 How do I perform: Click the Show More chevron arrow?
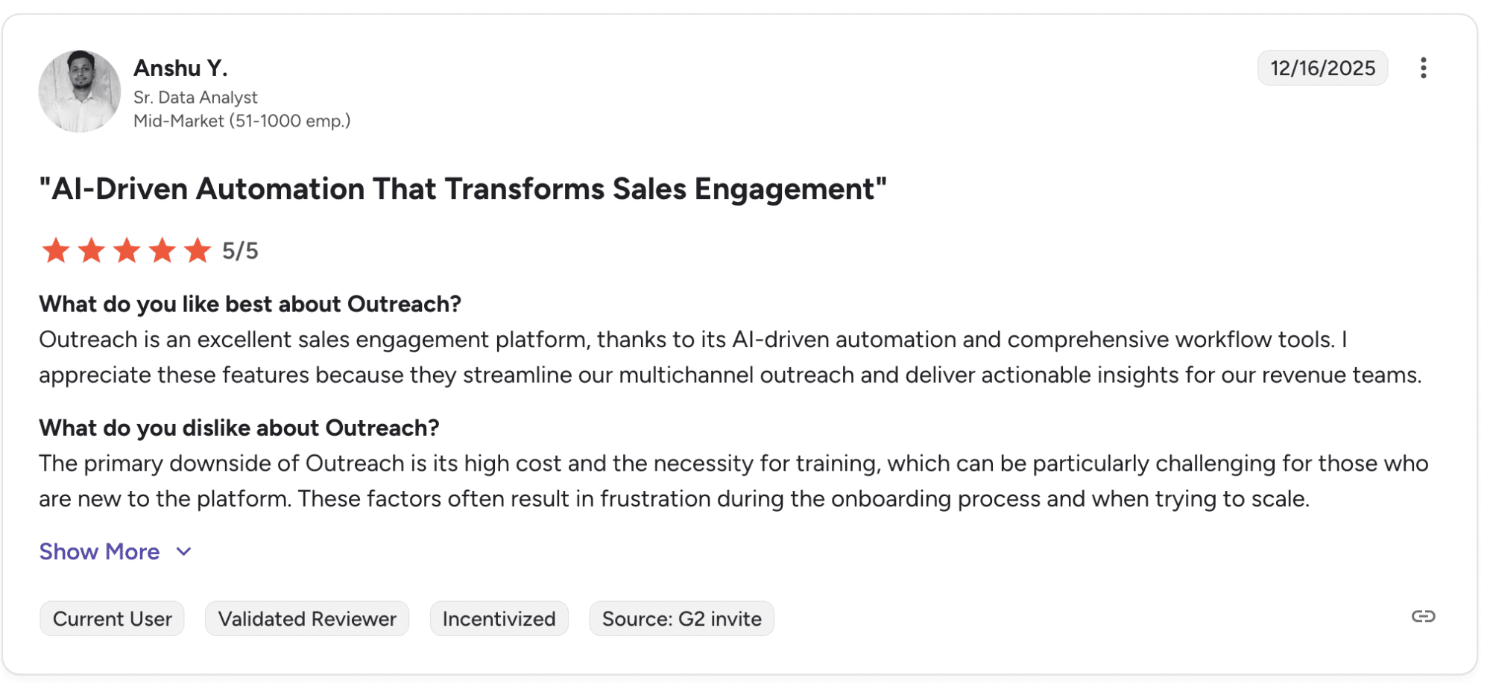point(184,552)
